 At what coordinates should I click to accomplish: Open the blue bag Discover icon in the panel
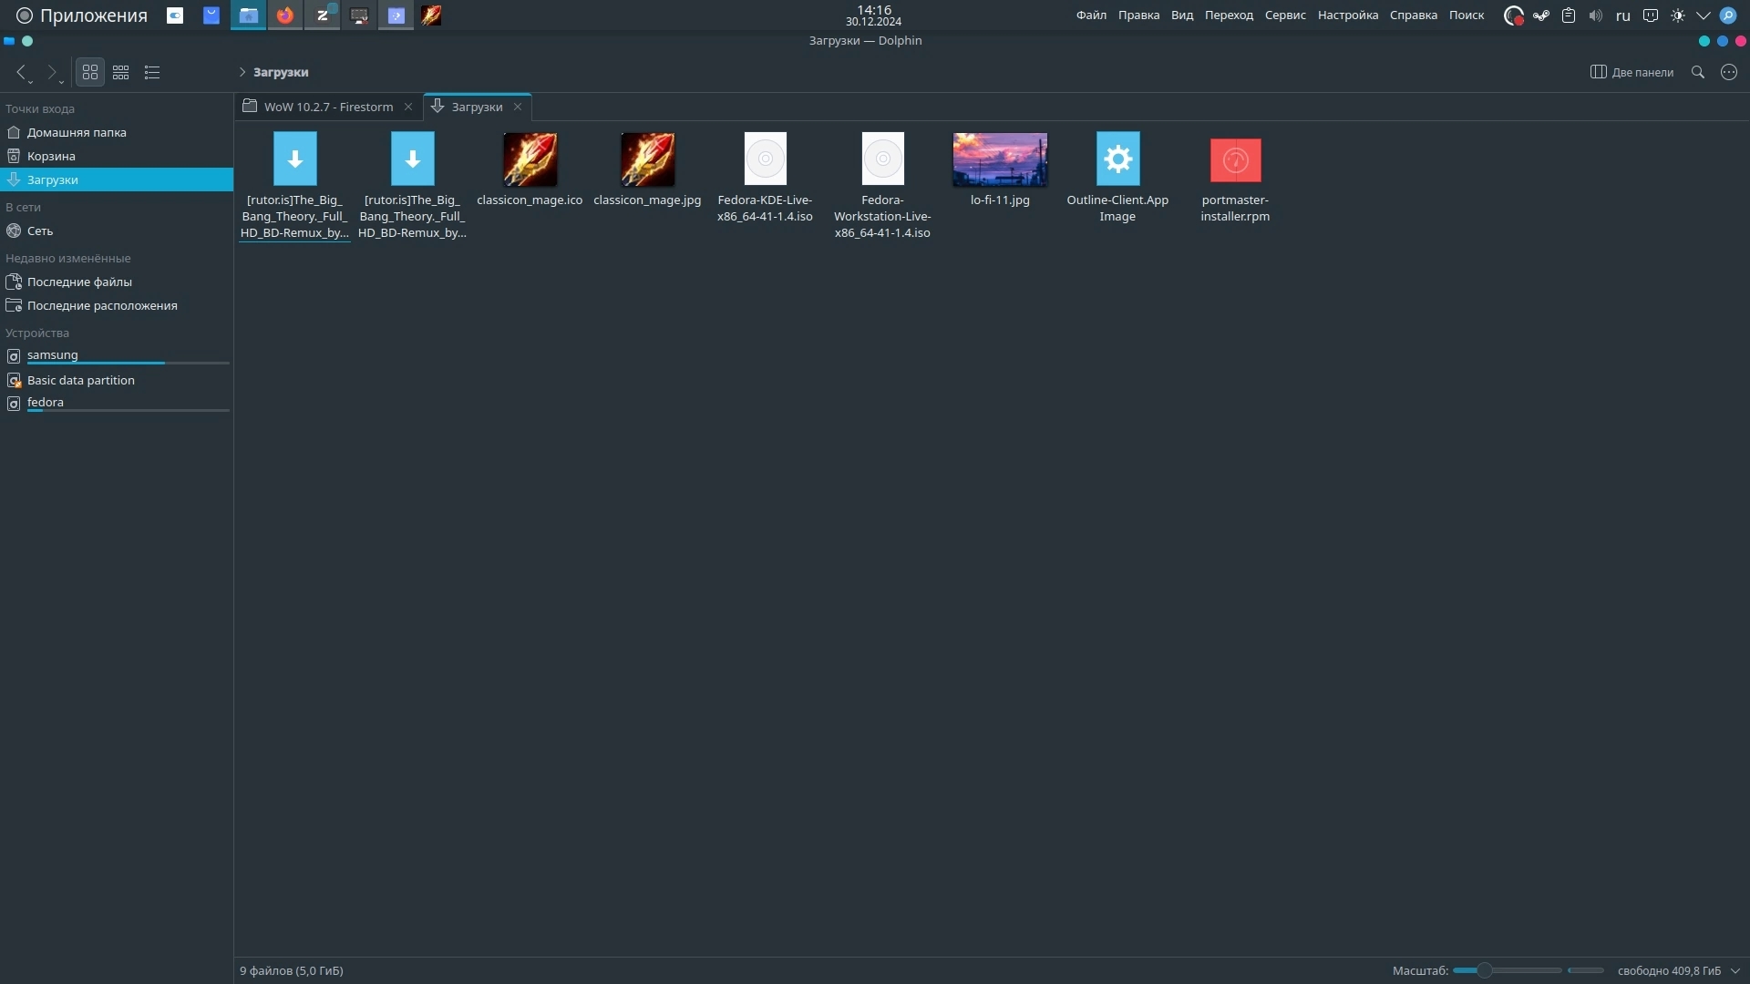point(211,15)
